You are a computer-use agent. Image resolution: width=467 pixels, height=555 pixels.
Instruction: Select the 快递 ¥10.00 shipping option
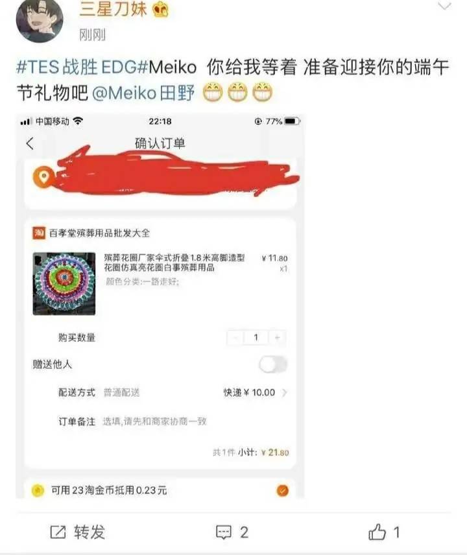(249, 392)
